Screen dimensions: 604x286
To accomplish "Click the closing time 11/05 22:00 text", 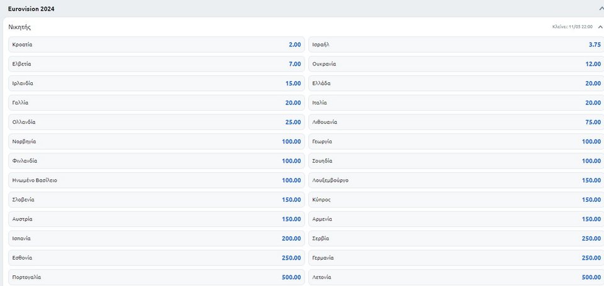I will [x=573, y=27].
